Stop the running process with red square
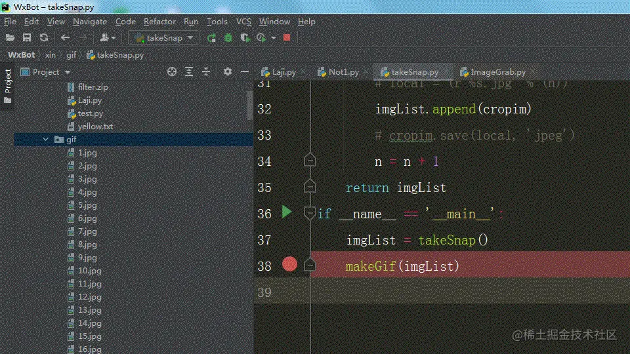The width and height of the screenshot is (630, 354). (287, 38)
